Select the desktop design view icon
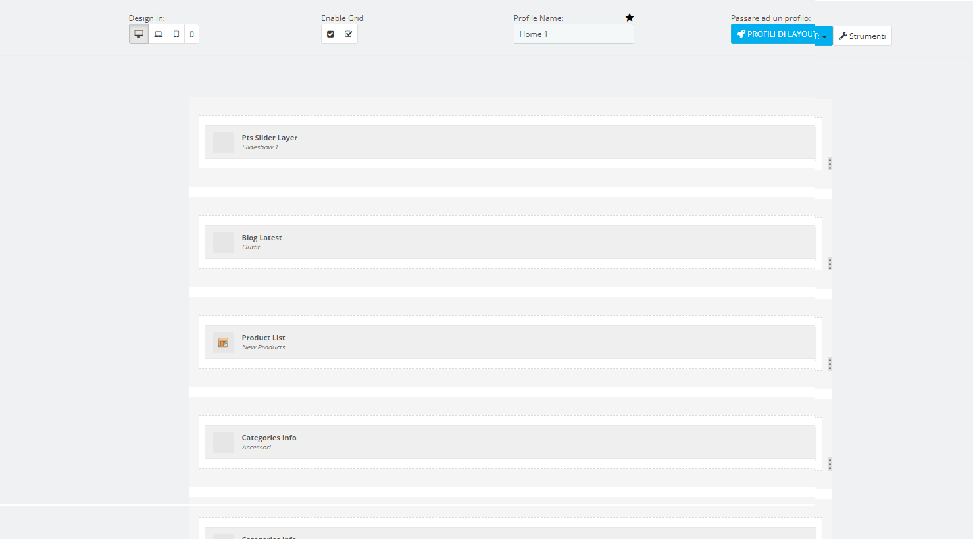This screenshot has width=973, height=539. coord(139,34)
